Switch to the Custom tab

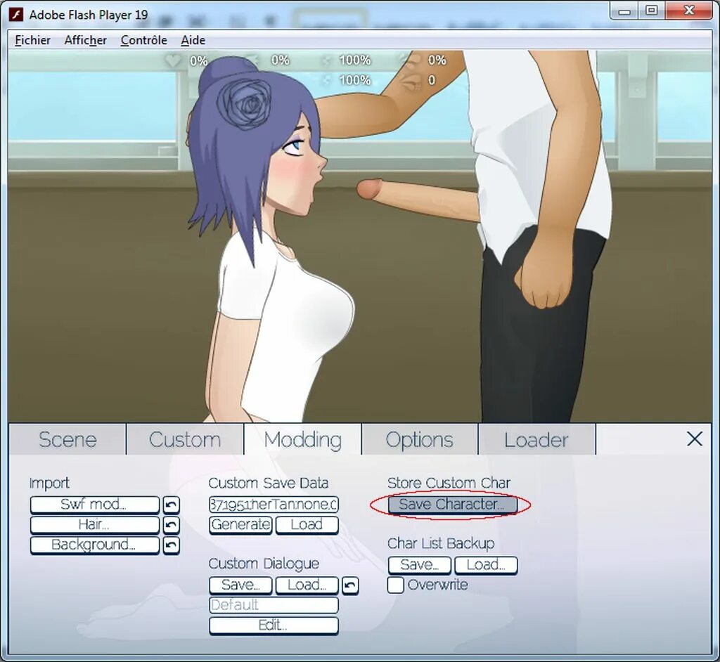[185, 439]
